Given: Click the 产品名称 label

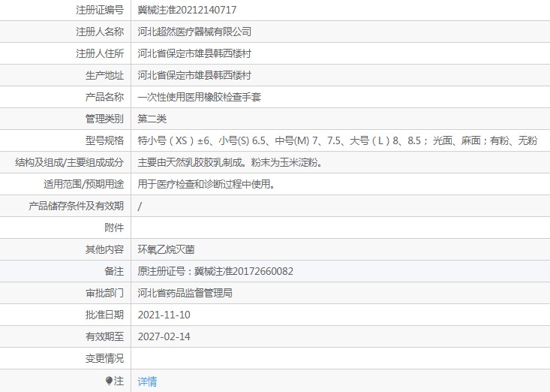Looking at the screenshot, I should point(104,97).
